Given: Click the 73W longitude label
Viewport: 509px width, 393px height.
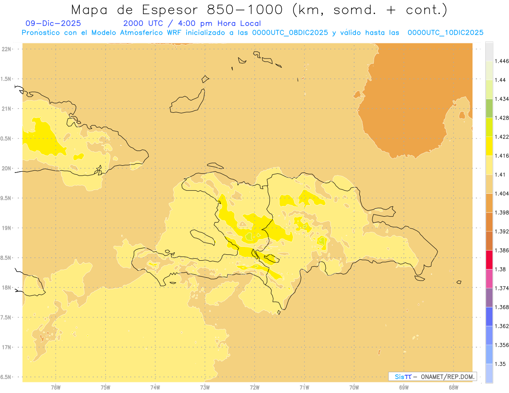Looking at the screenshot, I should tap(205, 387).
